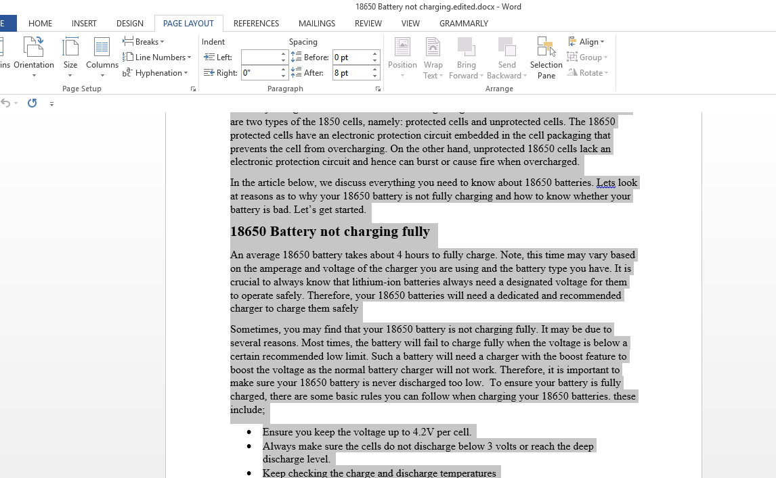Open the Paragraph dialog launcher
The height and width of the screenshot is (478, 776).
coord(378,88)
